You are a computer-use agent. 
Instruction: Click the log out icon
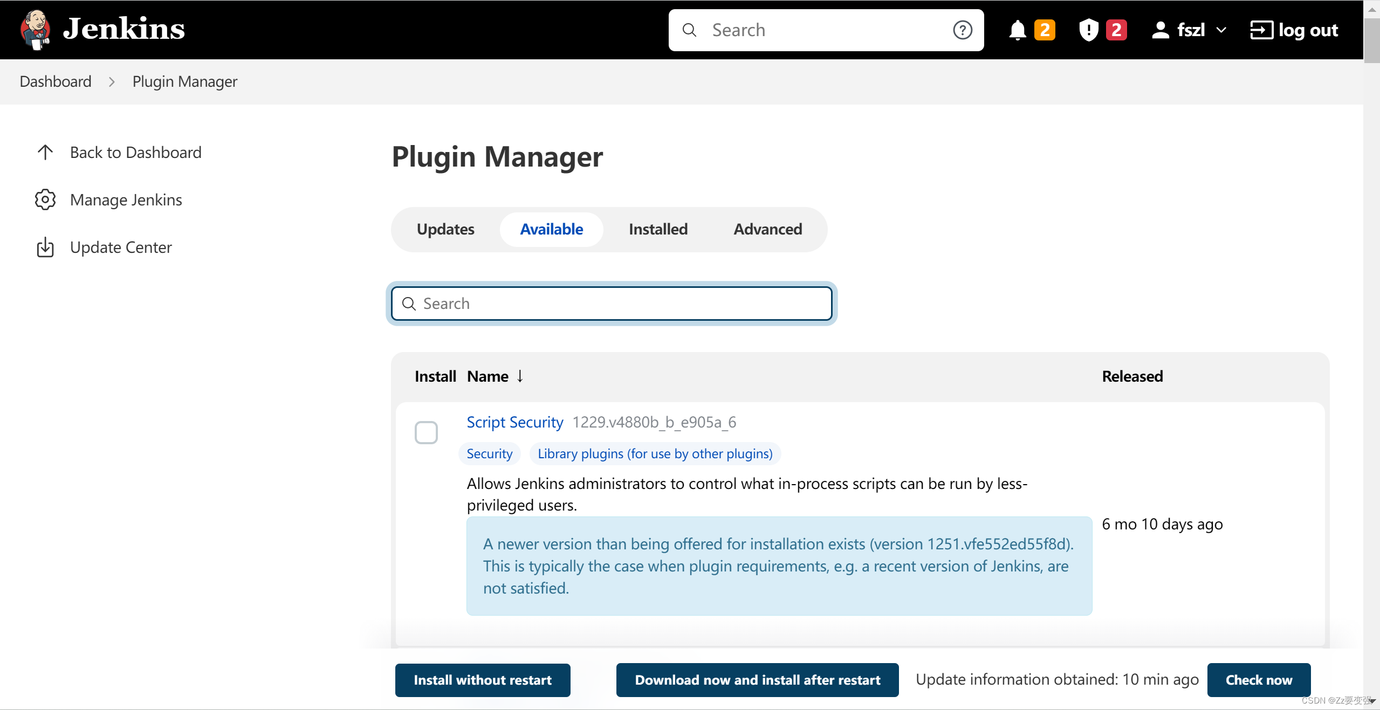point(1261,30)
